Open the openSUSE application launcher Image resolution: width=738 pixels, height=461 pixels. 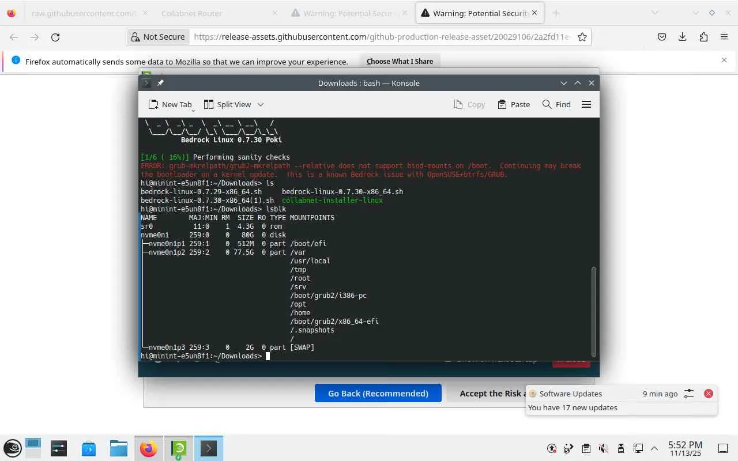[13, 448]
